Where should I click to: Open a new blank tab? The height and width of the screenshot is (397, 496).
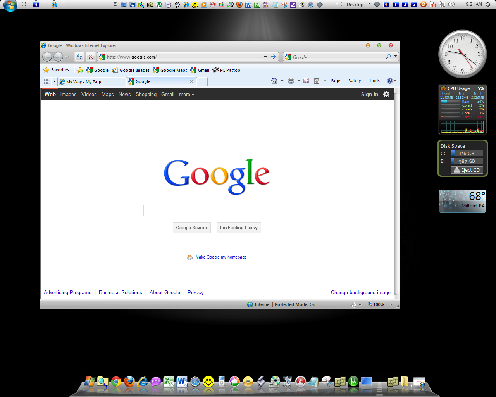[x=201, y=81]
